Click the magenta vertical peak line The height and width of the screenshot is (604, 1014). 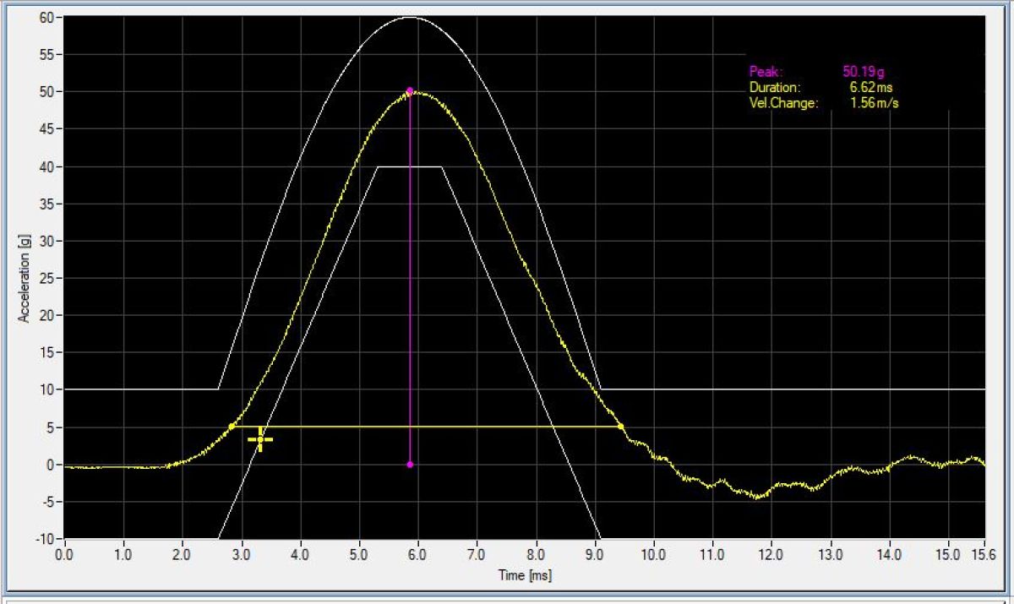point(410,279)
